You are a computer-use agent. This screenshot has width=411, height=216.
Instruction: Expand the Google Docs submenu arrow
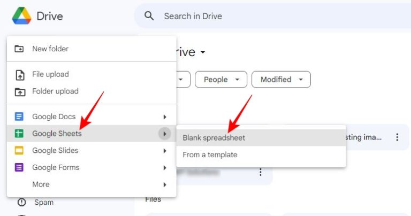point(165,117)
